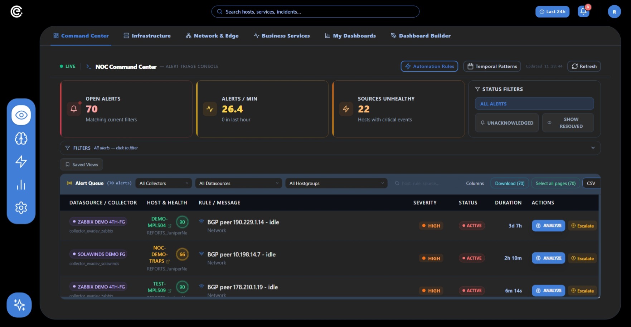Click the Alert Queue broadcast icon
Image resolution: width=631 pixels, height=327 pixels.
(x=69, y=183)
